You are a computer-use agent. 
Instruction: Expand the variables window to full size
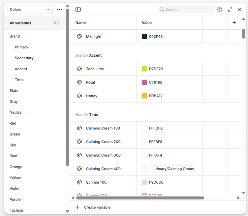pos(230,10)
